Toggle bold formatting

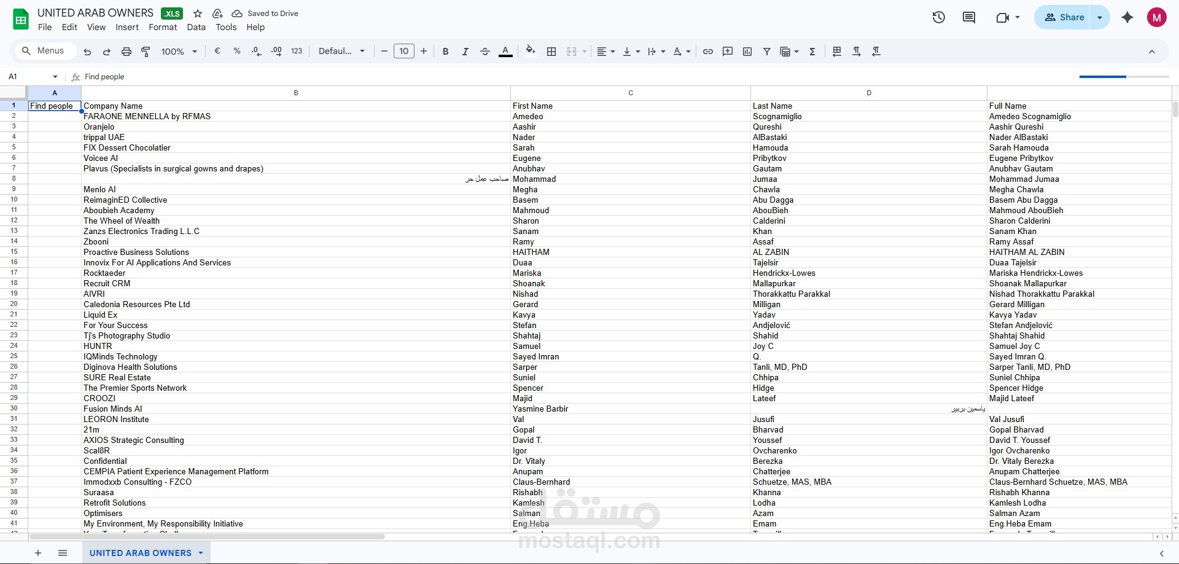[446, 52]
